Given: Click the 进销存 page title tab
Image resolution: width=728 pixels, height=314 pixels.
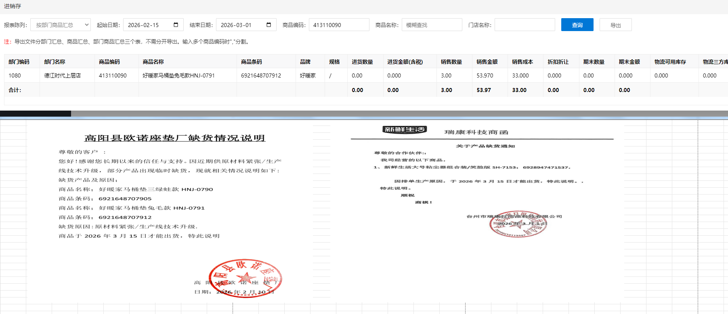Looking at the screenshot, I should [x=13, y=6].
